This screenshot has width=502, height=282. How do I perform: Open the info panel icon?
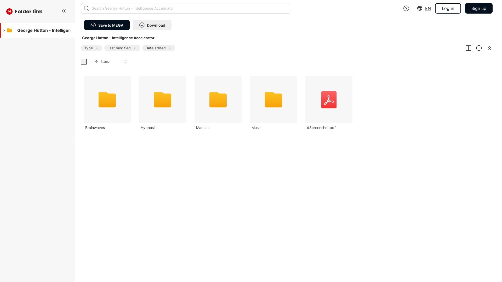(479, 48)
